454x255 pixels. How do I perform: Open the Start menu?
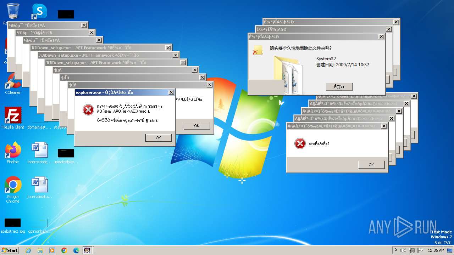point(10,250)
